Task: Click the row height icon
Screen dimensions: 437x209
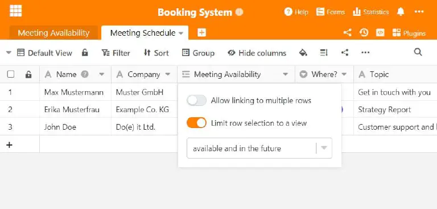Action: (324, 53)
